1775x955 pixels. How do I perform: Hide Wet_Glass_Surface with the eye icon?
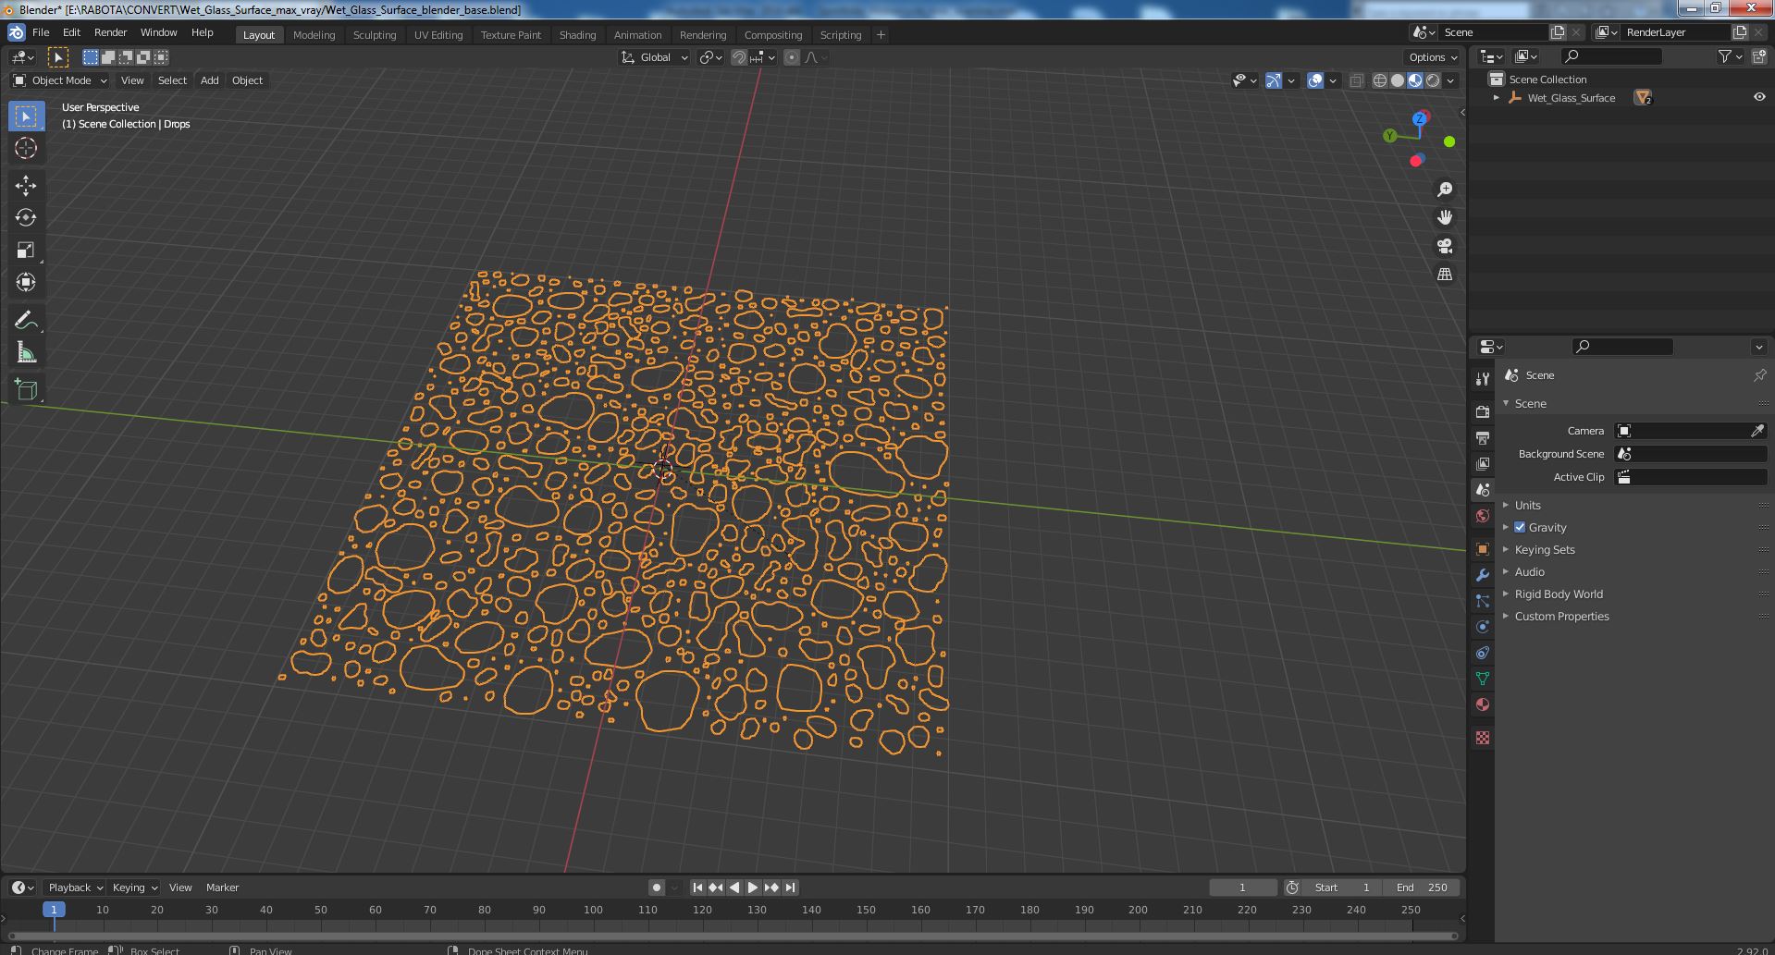click(1759, 97)
